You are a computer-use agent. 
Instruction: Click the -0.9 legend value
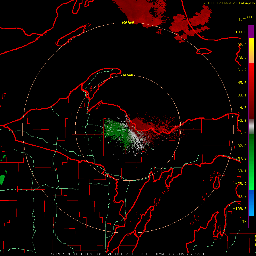coord(242,121)
